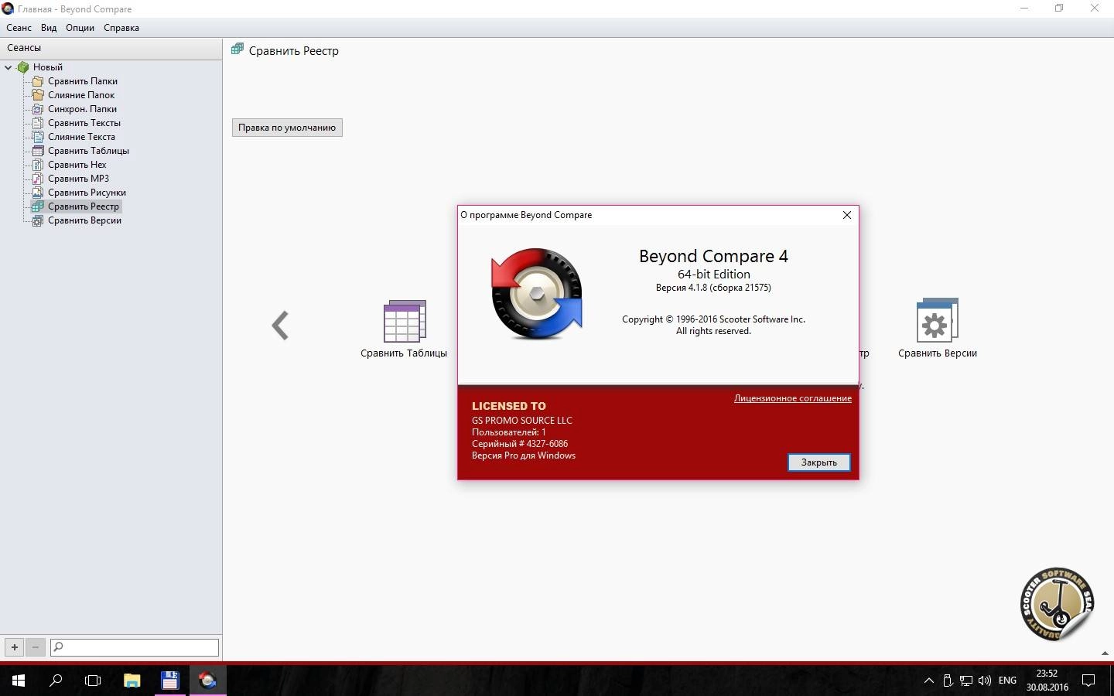Click Beyond Compare taskbar icon
This screenshot has width=1114, height=696.
tap(207, 681)
